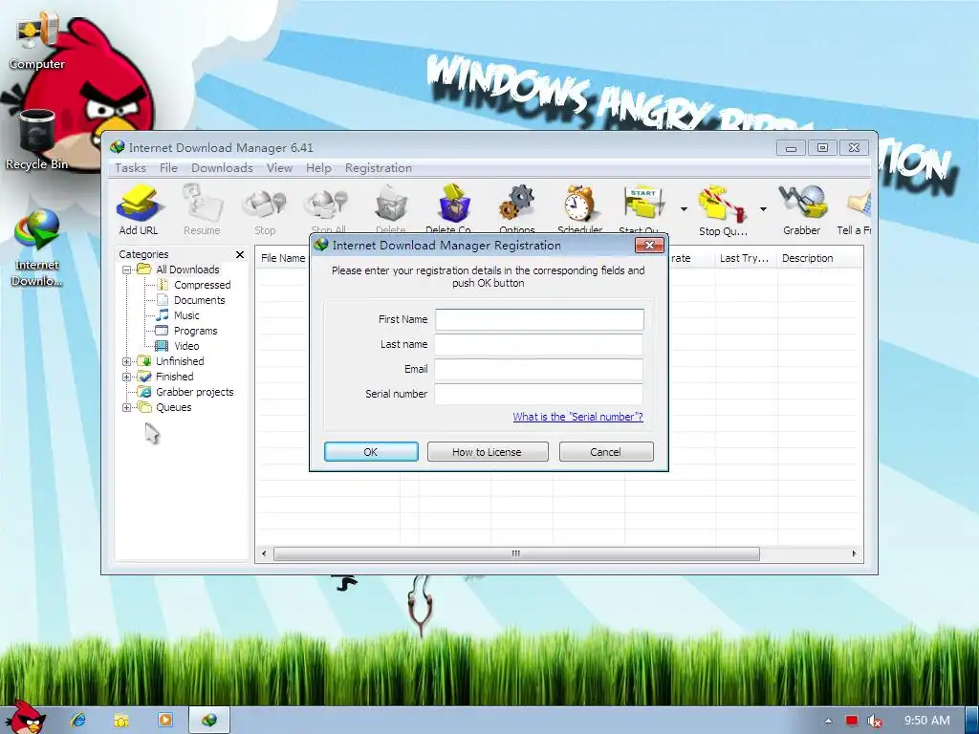The height and width of the screenshot is (734, 979).
Task: Focus the Serial number field
Action: tap(539, 395)
